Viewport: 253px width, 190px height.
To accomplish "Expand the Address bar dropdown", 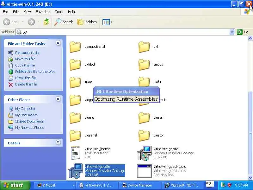I will click(x=232, y=32).
